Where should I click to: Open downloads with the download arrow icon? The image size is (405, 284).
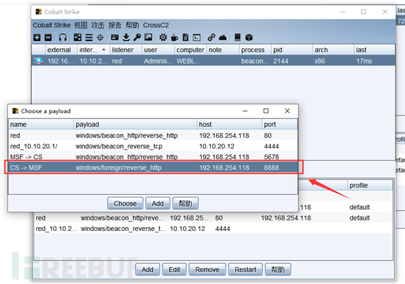pos(126,38)
